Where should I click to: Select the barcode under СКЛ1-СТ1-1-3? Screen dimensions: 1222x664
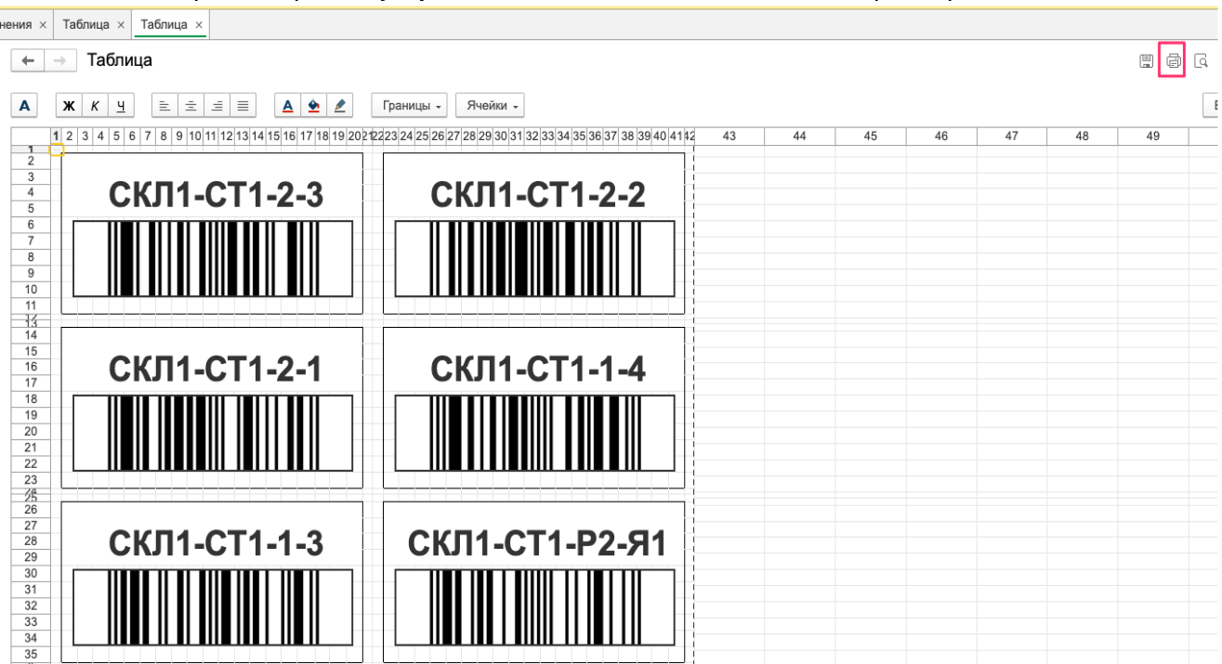coord(213,607)
